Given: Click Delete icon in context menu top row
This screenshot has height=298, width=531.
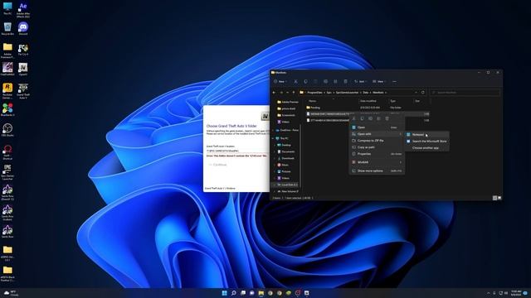Looking at the screenshot, I should pos(387,118).
